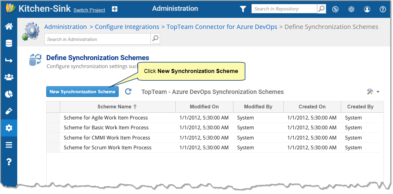Click the plus icon beside Switch Project

click(115, 9)
